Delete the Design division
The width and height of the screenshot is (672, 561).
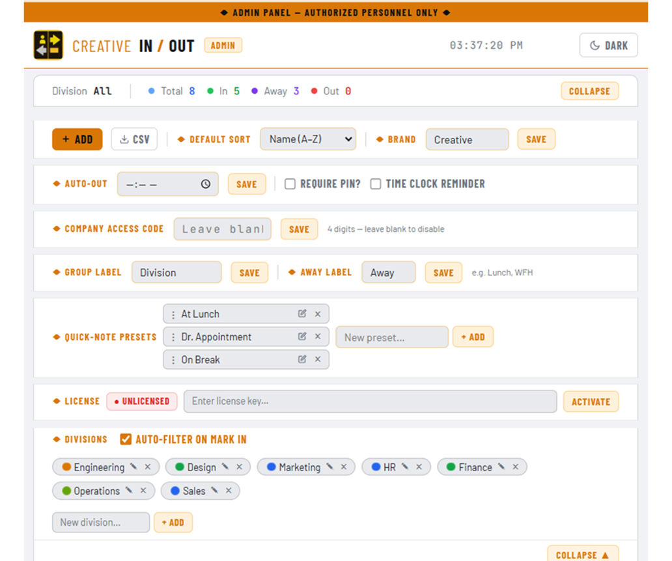click(x=240, y=467)
